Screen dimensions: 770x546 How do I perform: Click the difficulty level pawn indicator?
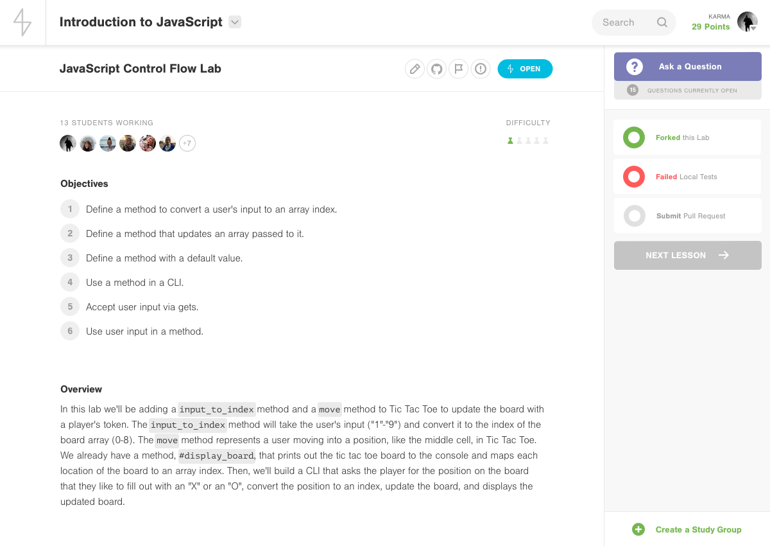[x=527, y=141]
